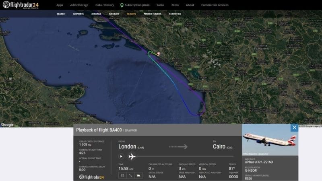This screenshot has height=181, width=322.
Task: Click the red airport pin on the map
Action: (x=159, y=54)
